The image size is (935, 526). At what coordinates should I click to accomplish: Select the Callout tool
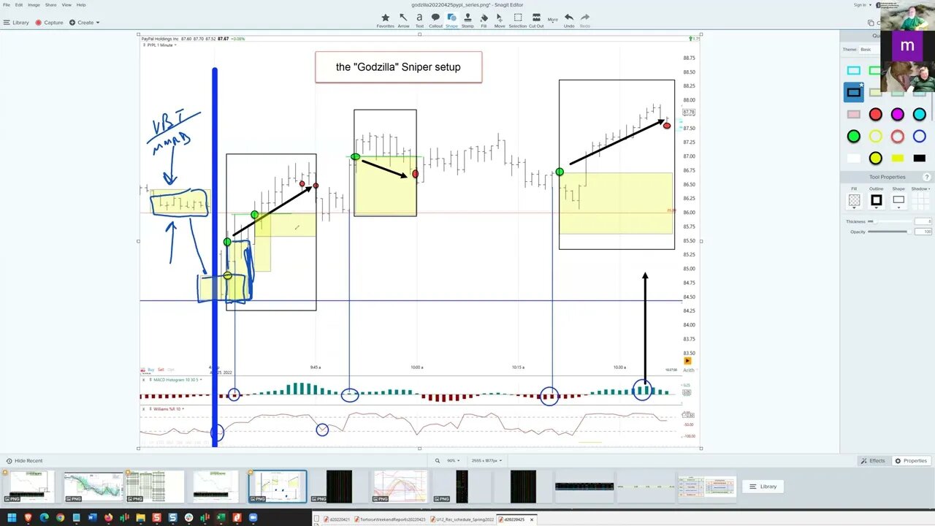tap(435, 20)
